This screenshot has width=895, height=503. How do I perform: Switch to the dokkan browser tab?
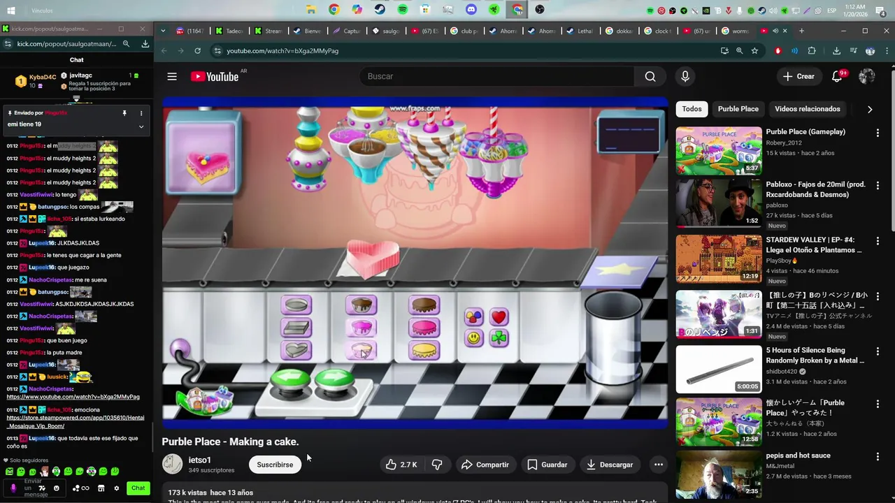pyautogui.click(x=619, y=31)
